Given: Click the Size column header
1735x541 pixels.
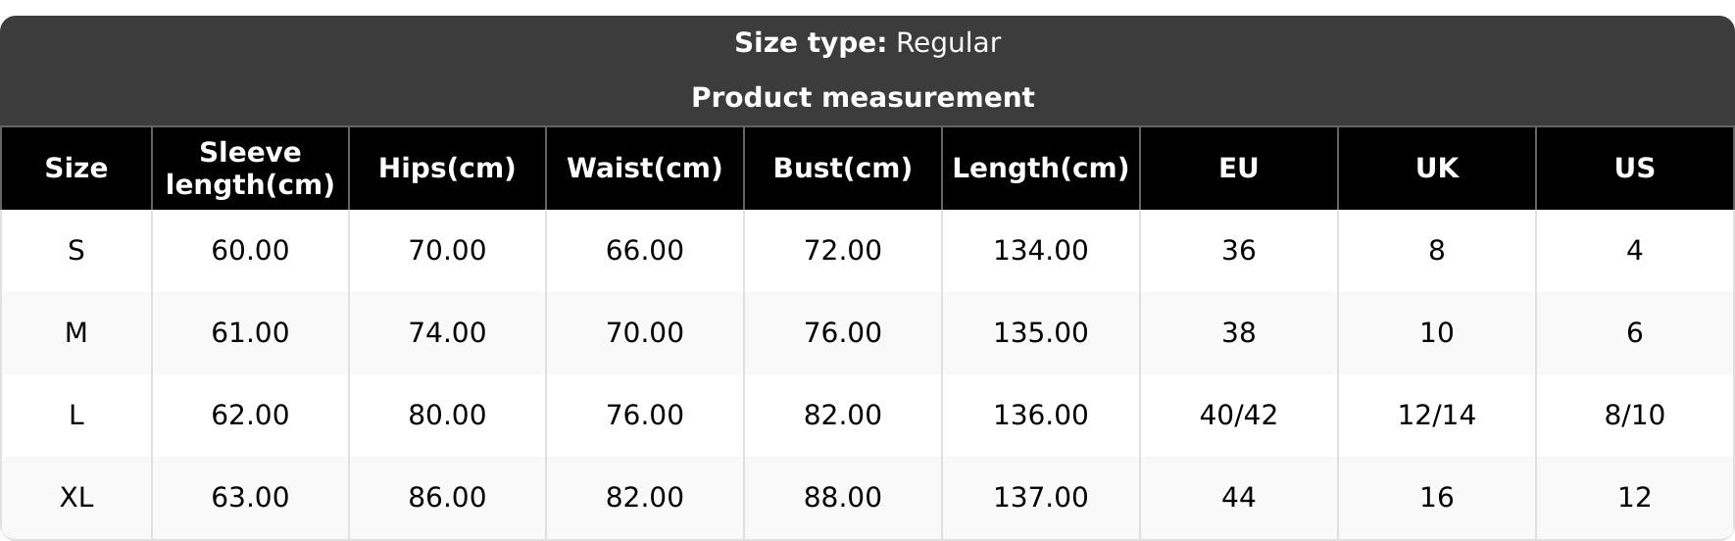Looking at the screenshot, I should coord(76,169).
